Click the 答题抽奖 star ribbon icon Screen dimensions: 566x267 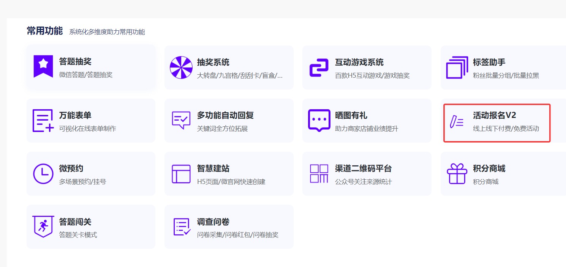tap(43, 66)
